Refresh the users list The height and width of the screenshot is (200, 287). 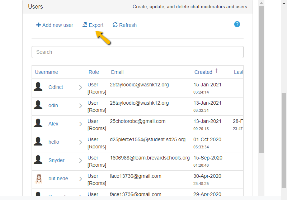(x=124, y=25)
